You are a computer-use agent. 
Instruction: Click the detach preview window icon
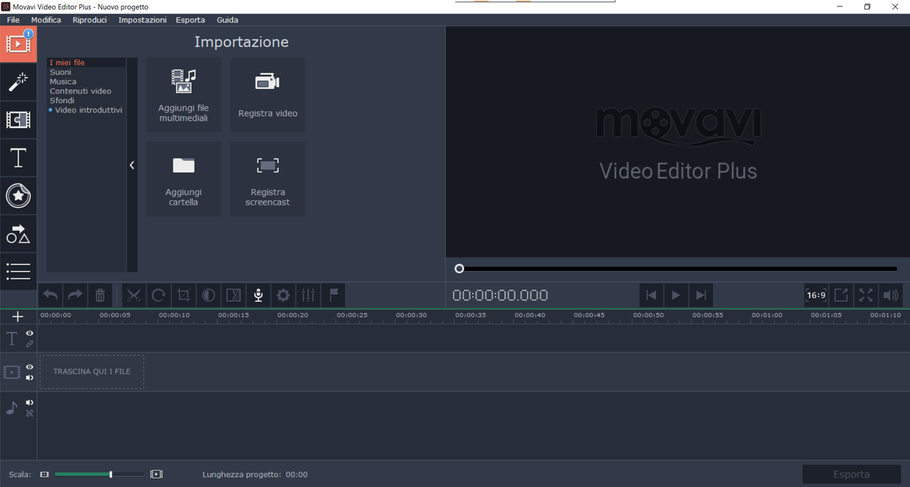(840, 295)
